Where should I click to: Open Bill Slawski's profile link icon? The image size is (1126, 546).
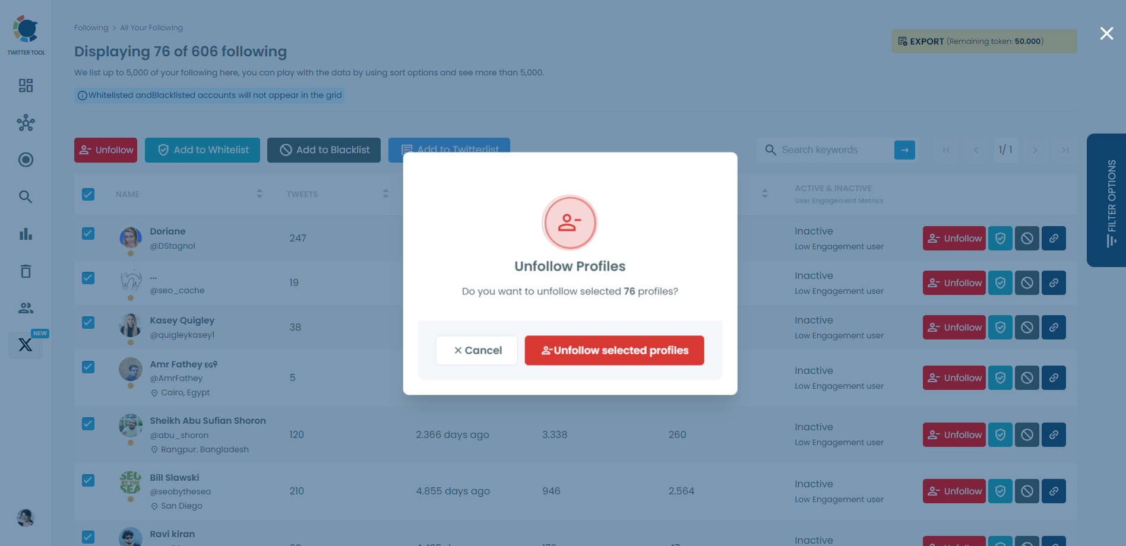(x=1054, y=491)
